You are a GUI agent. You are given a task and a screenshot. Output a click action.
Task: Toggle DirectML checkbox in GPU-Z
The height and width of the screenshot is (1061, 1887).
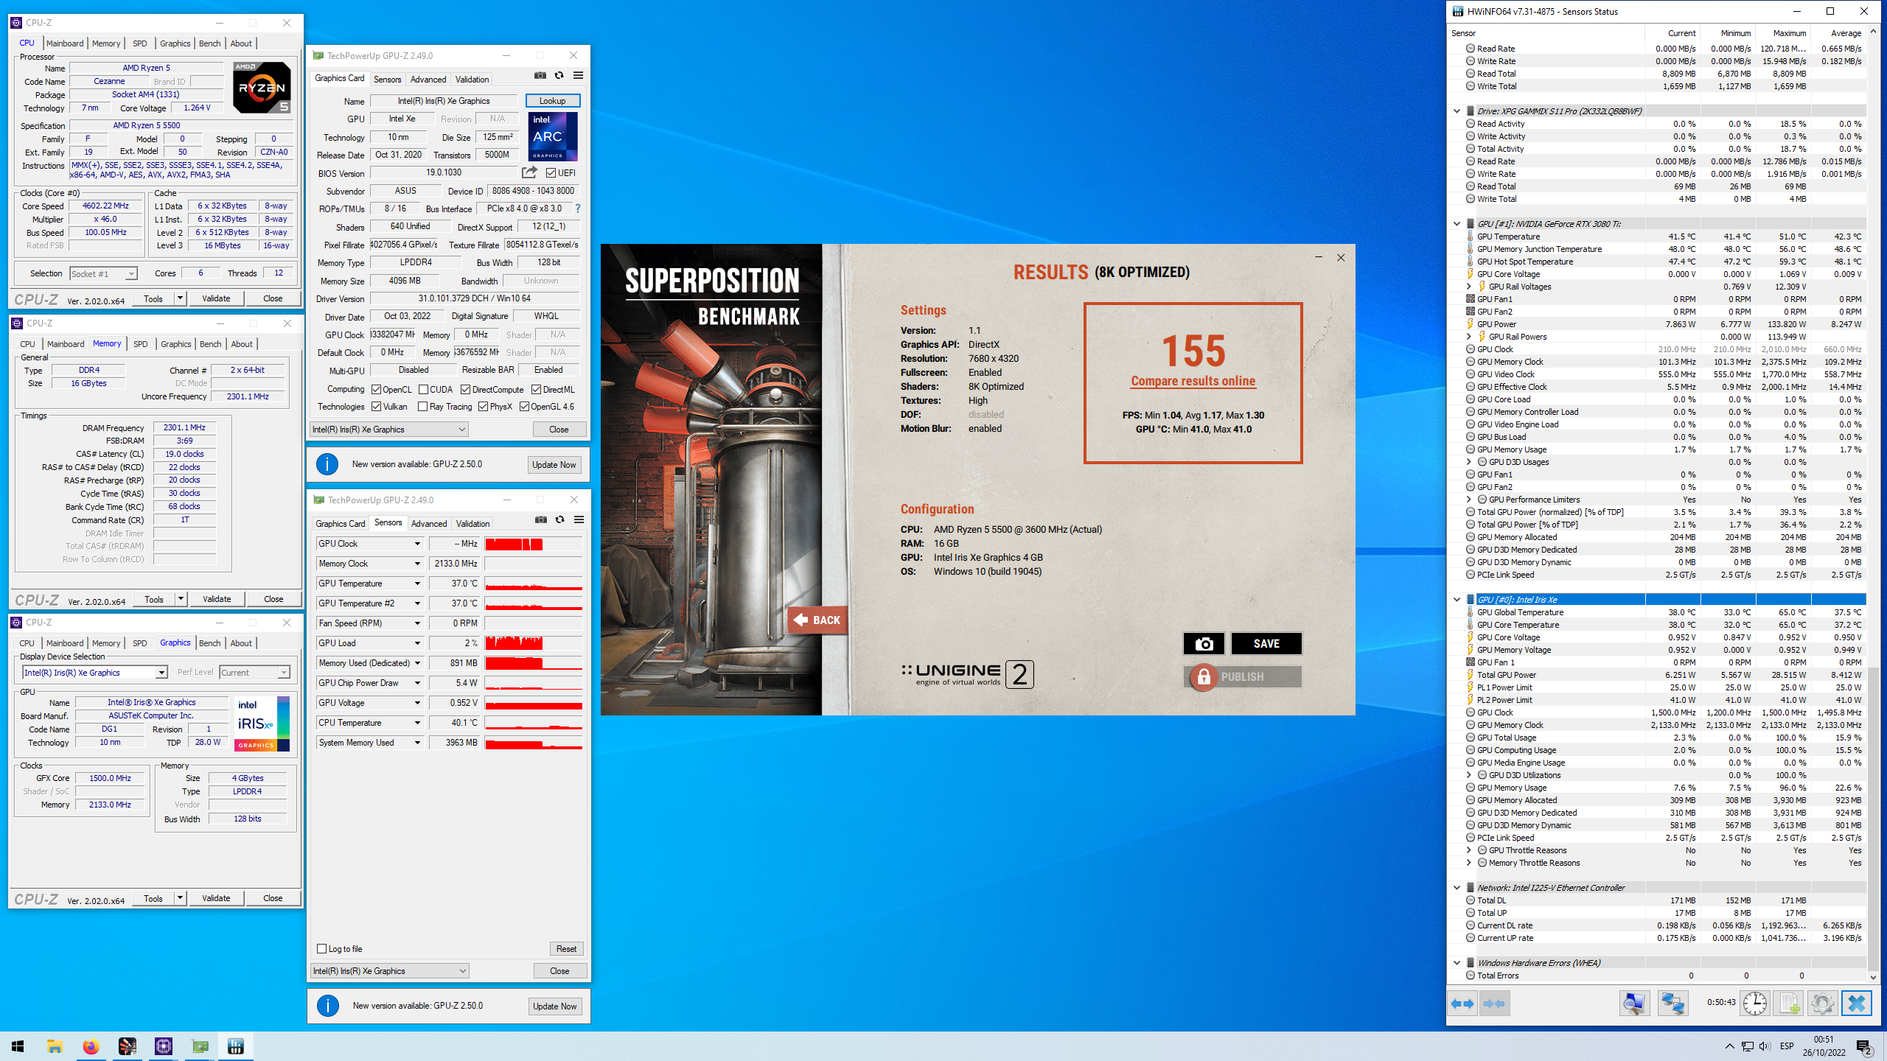[537, 390]
